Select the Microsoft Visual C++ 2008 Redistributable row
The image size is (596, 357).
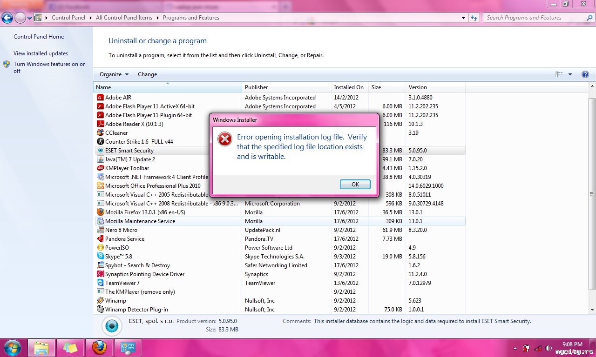click(280, 204)
